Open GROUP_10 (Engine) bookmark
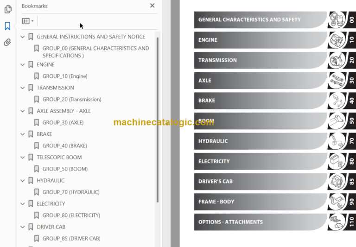Image resolution: width=356 pixels, height=247 pixels. [65, 76]
